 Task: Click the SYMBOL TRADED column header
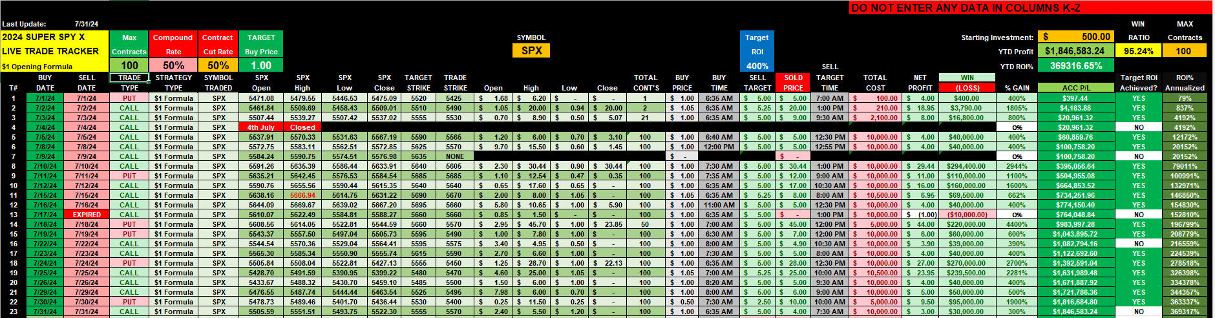pyautogui.click(x=218, y=83)
